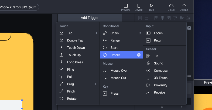This screenshot has height=110, width=212.
Task: Choose the Tap trigger
Action: 78,33
